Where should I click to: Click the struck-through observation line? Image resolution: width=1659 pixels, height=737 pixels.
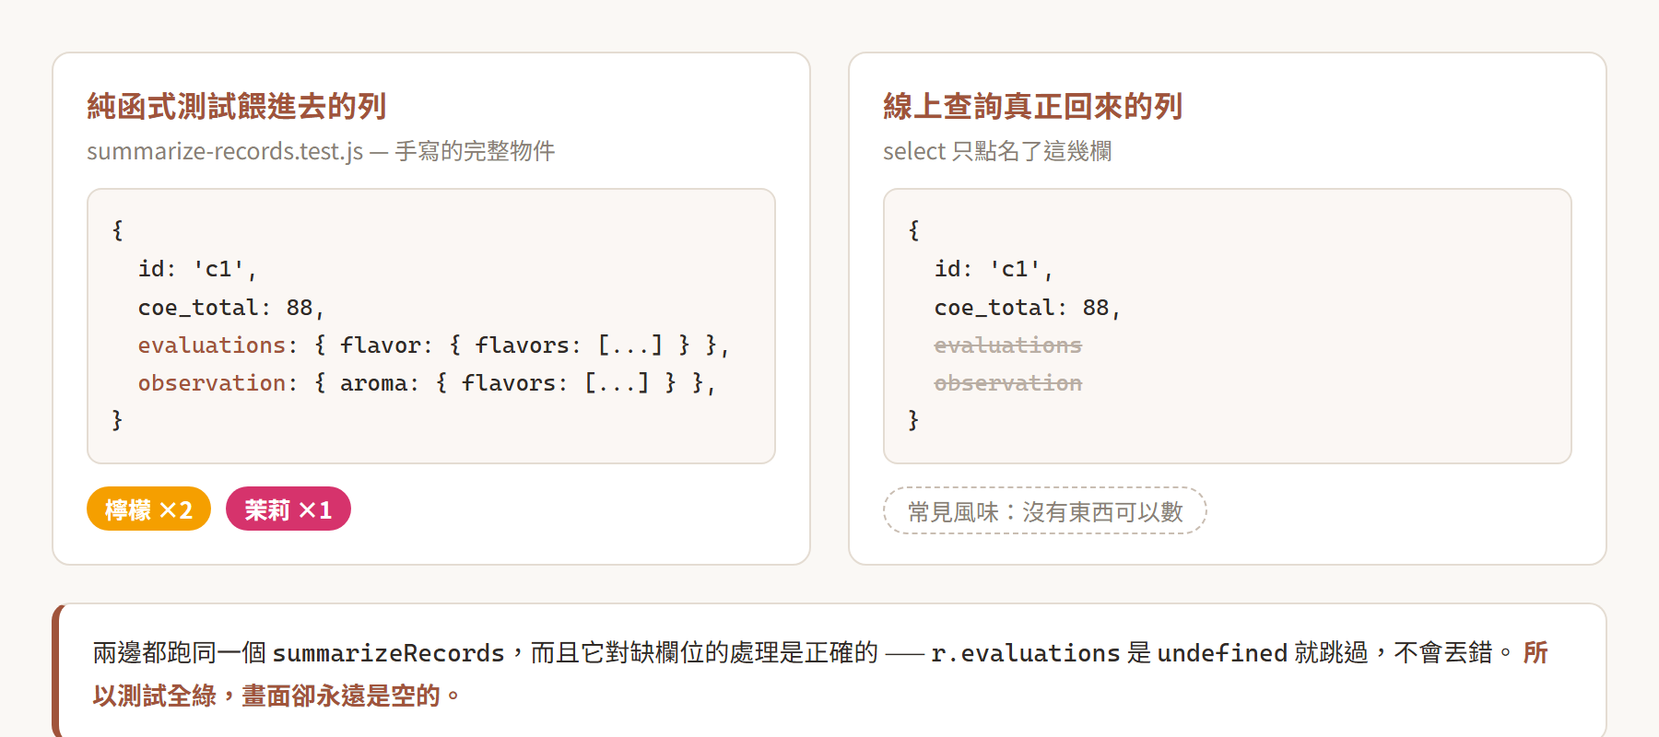point(1007,382)
